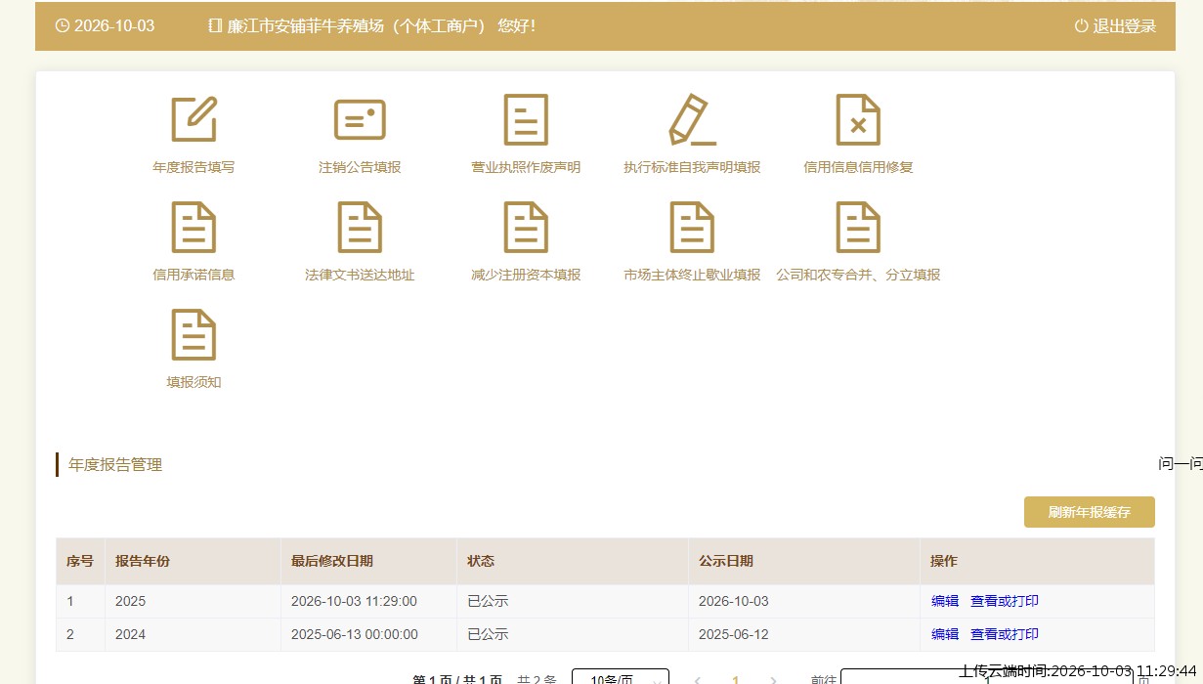Click the report year cell 2024
The height and width of the screenshot is (684, 1203).
point(130,634)
